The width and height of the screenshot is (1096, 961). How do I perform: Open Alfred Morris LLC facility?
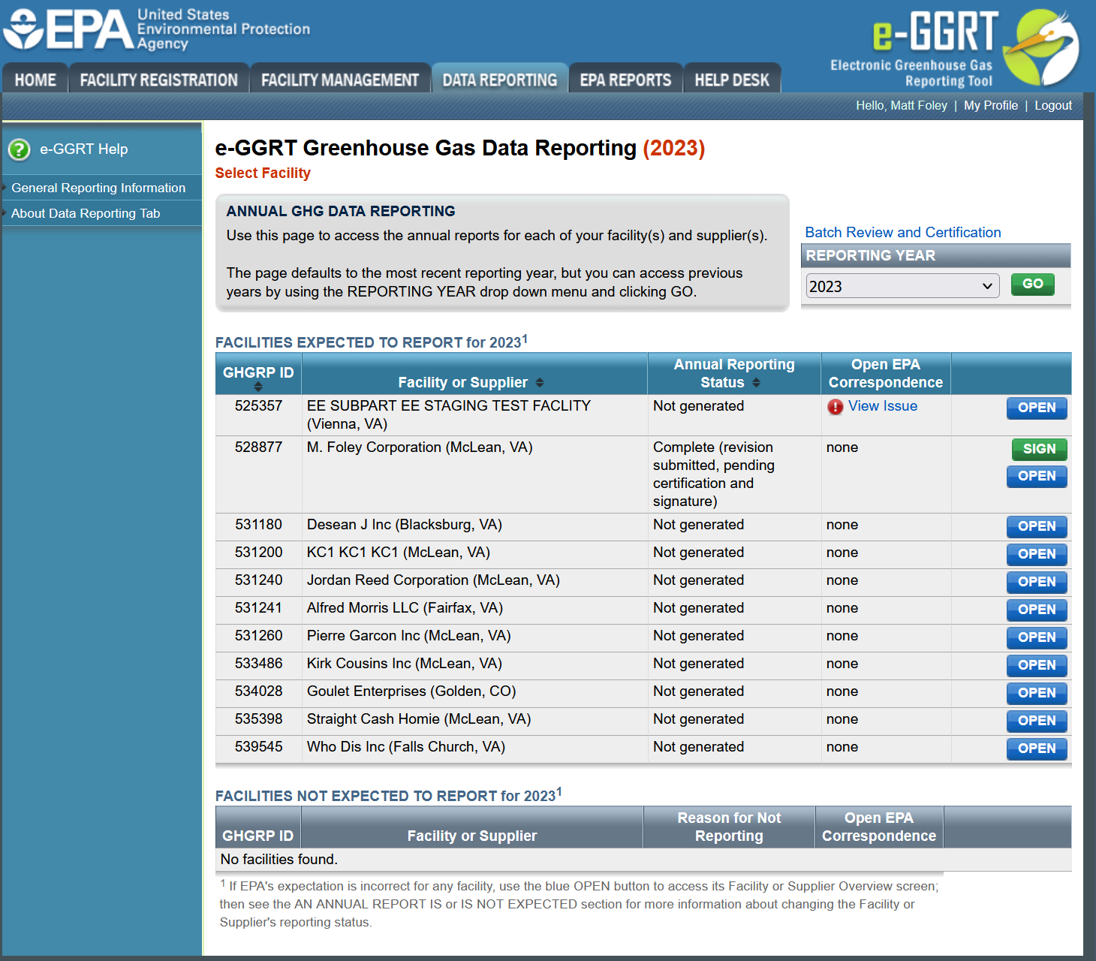point(1037,610)
